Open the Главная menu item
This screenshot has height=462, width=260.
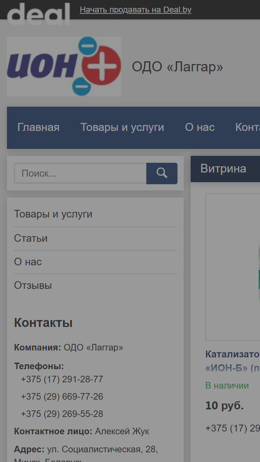point(38,127)
